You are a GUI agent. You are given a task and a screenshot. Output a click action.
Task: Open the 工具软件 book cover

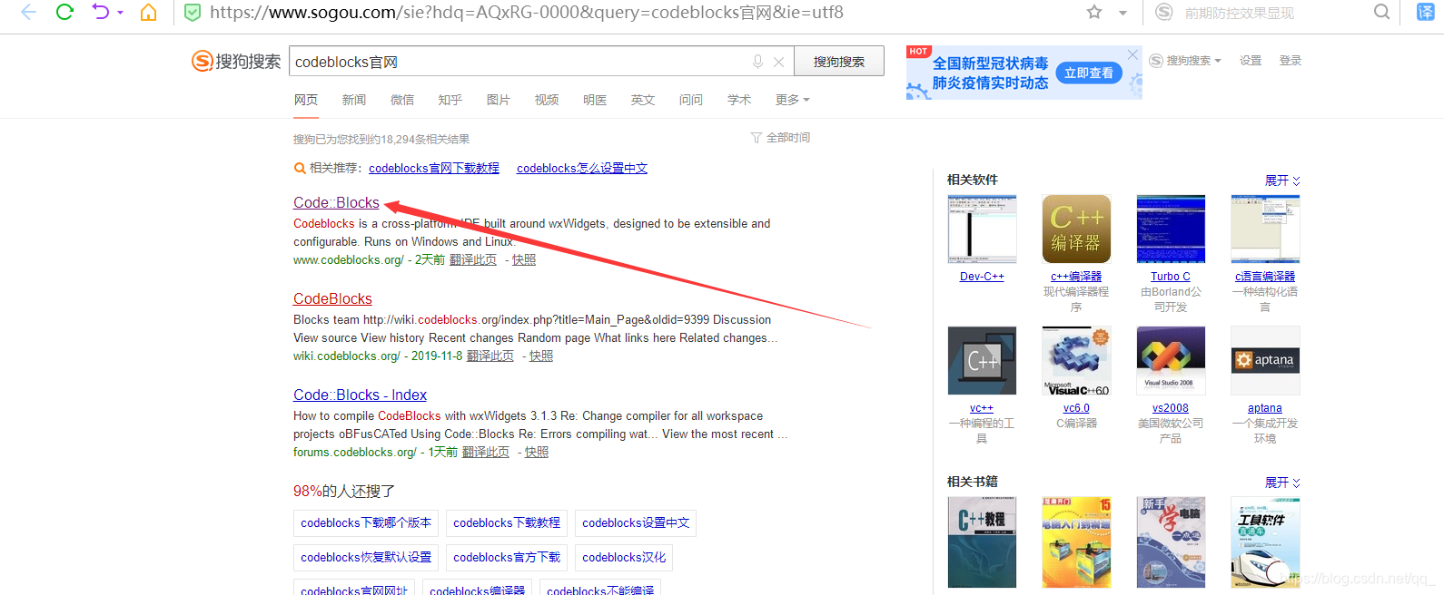pos(1265,542)
